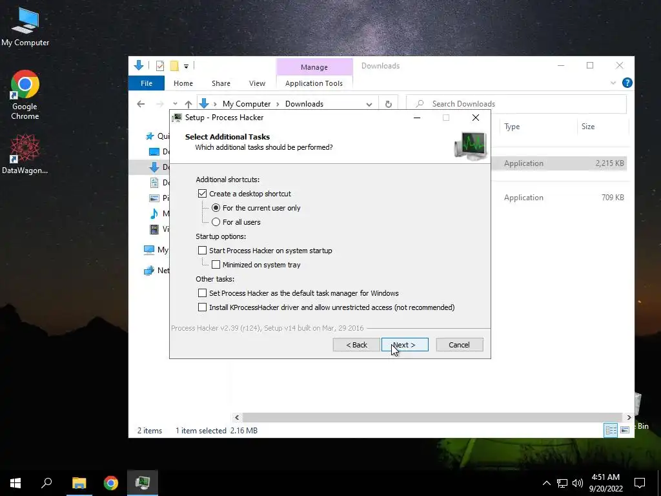Click My Computer in address breadcrumb
This screenshot has height=496, width=661.
pyautogui.click(x=247, y=104)
